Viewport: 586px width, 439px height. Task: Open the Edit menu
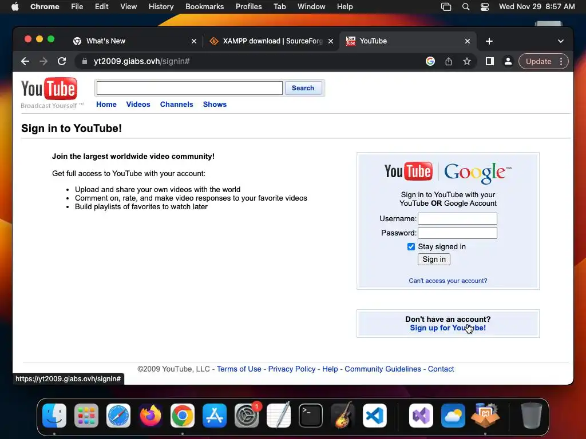click(x=102, y=7)
